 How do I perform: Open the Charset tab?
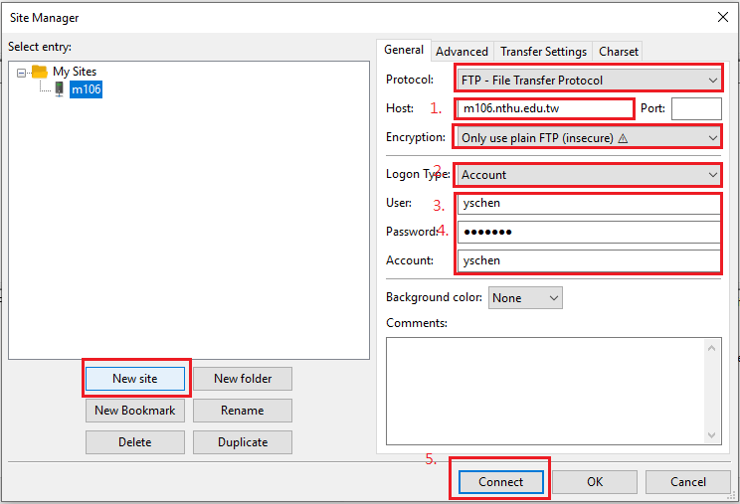619,51
